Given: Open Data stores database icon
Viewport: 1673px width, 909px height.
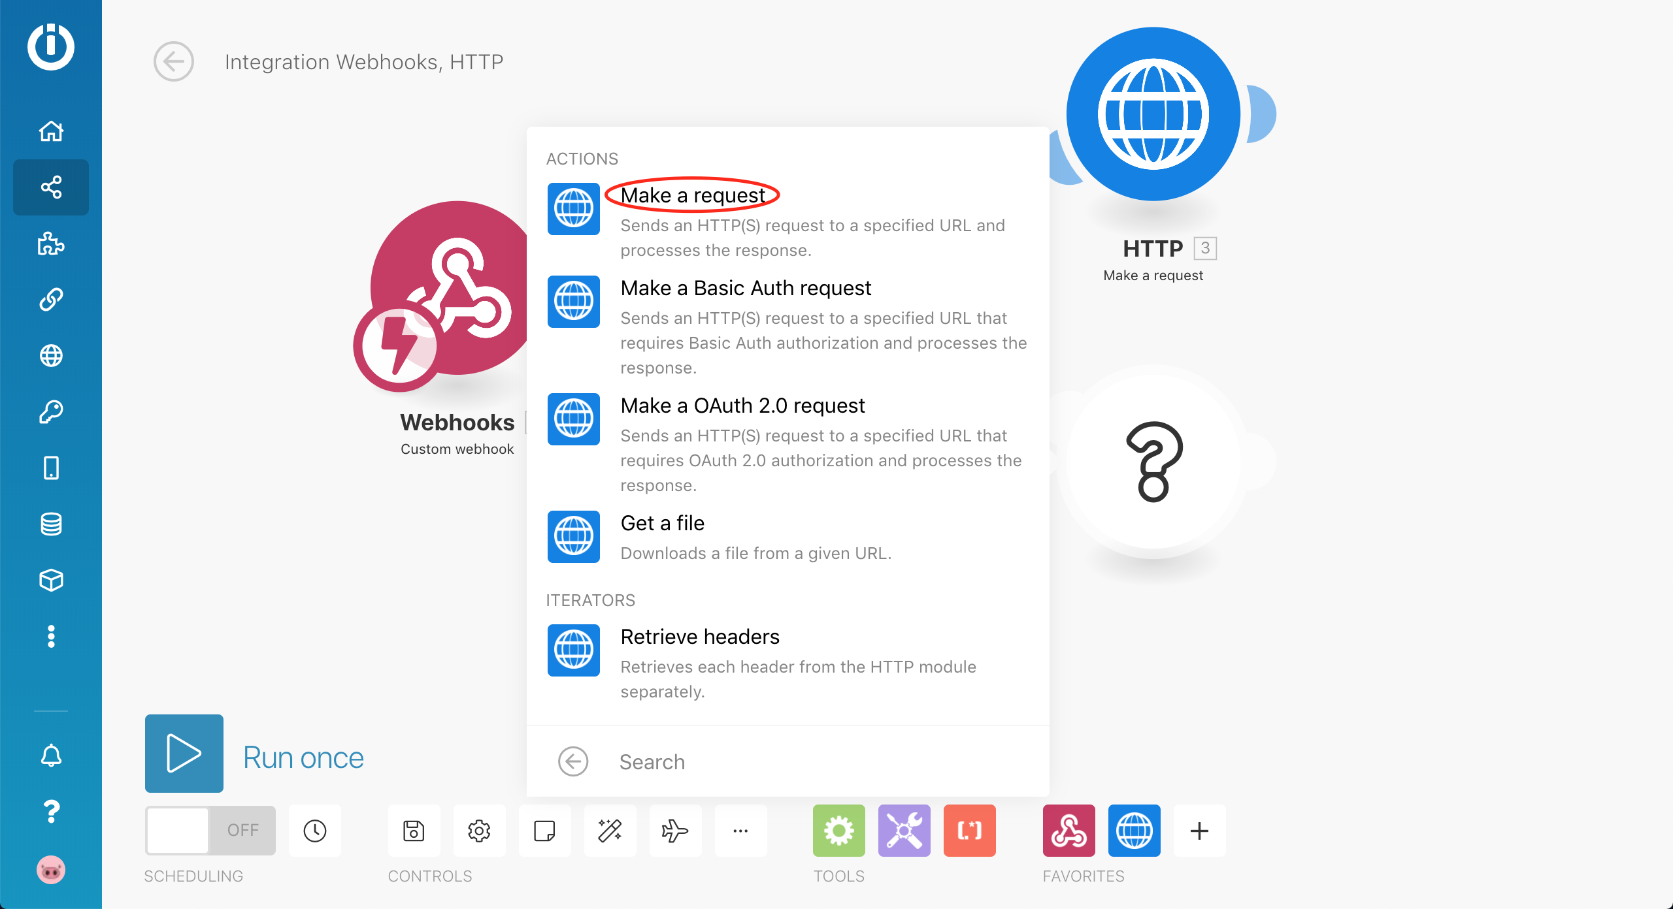Looking at the screenshot, I should tap(51, 524).
